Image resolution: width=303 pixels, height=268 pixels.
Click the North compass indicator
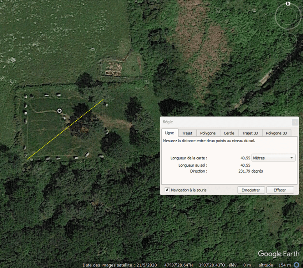288,4
